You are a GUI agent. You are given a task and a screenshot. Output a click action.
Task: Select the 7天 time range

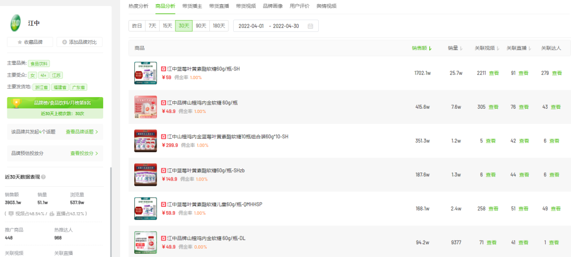tap(152, 26)
